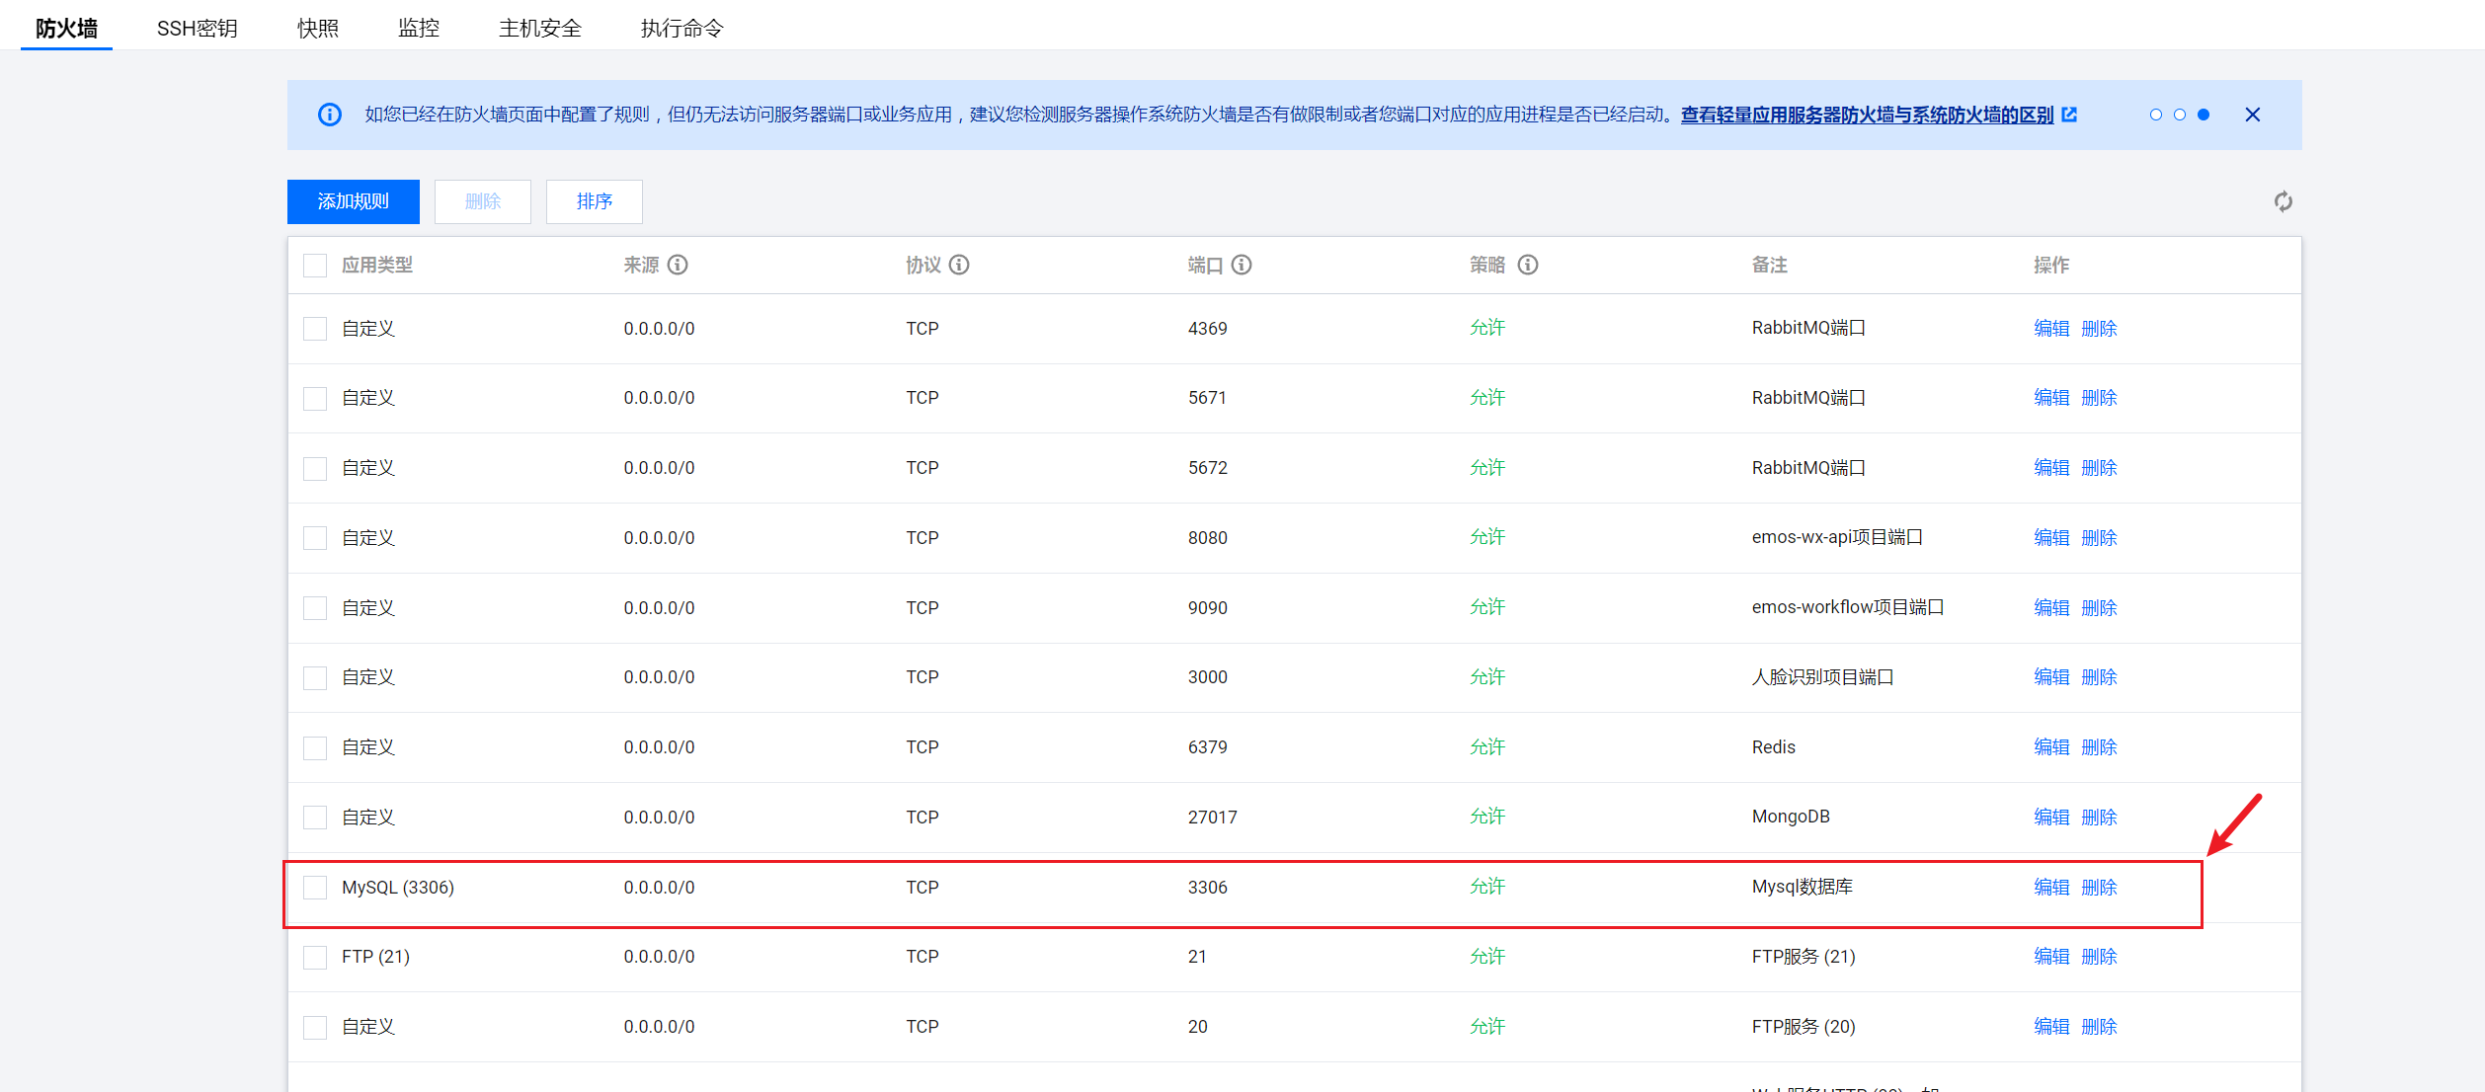Click 删除 for the MongoDB 27017 rule
Viewport: 2485px width, 1092px height.
click(x=2099, y=817)
